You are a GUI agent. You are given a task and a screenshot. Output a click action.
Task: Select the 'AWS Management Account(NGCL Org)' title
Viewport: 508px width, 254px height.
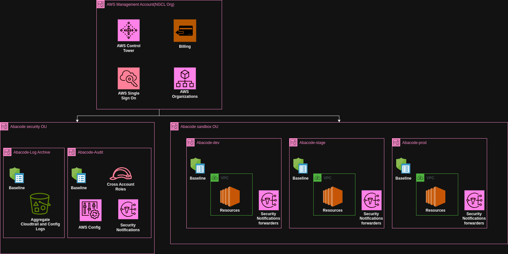click(140, 4)
